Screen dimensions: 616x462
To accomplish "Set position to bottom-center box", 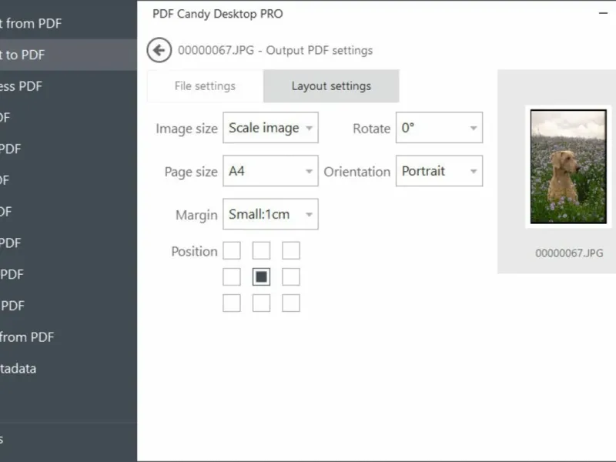I will point(261,303).
